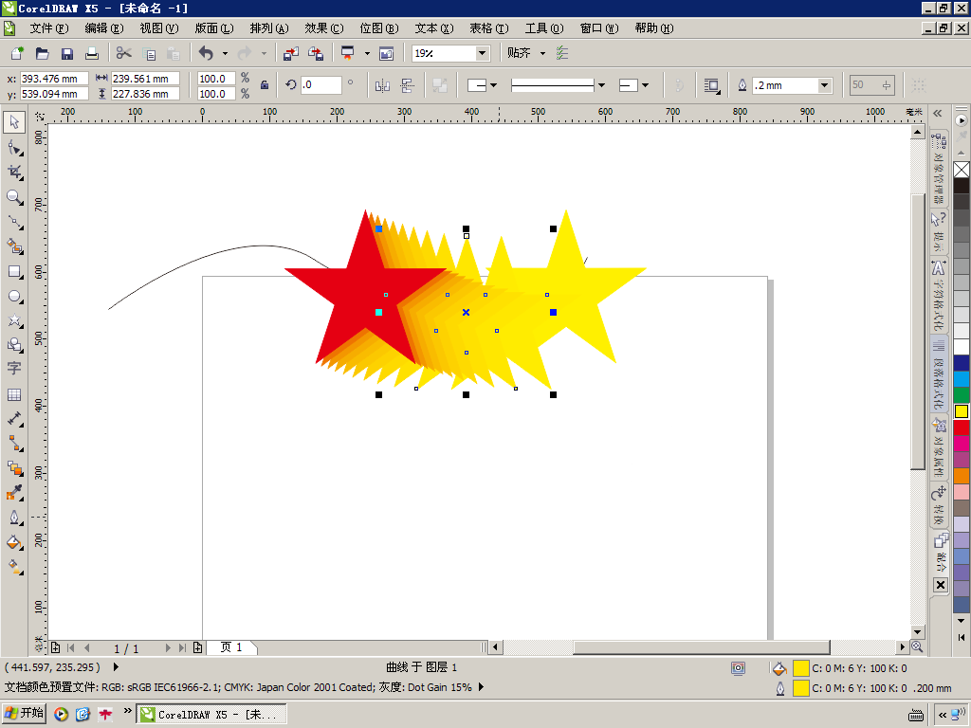Select the Connector tool
Screen dimensions: 971x728
[14, 444]
